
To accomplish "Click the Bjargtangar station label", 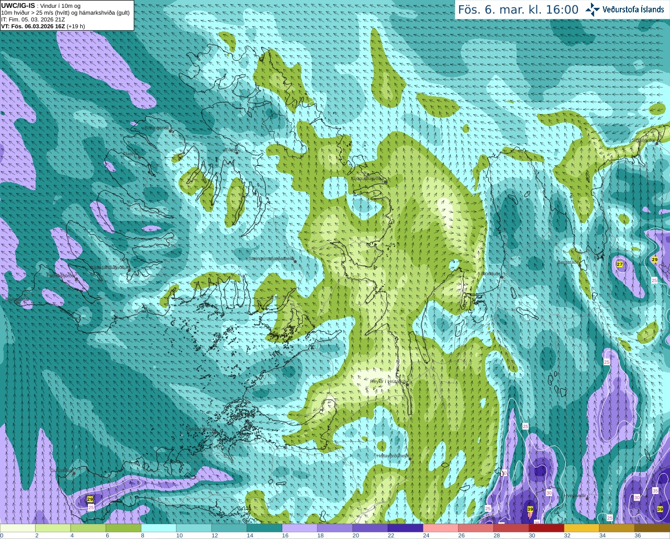I will tap(18, 300).
